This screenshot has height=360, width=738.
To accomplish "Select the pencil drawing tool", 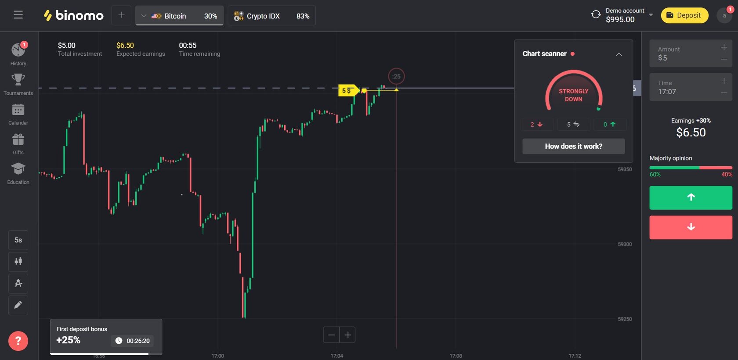I will tap(18, 305).
